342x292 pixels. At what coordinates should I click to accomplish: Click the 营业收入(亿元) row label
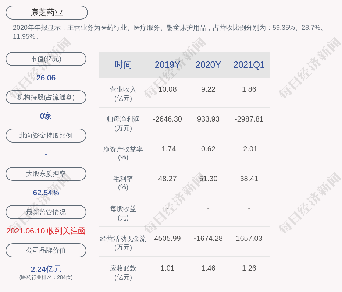(123, 94)
